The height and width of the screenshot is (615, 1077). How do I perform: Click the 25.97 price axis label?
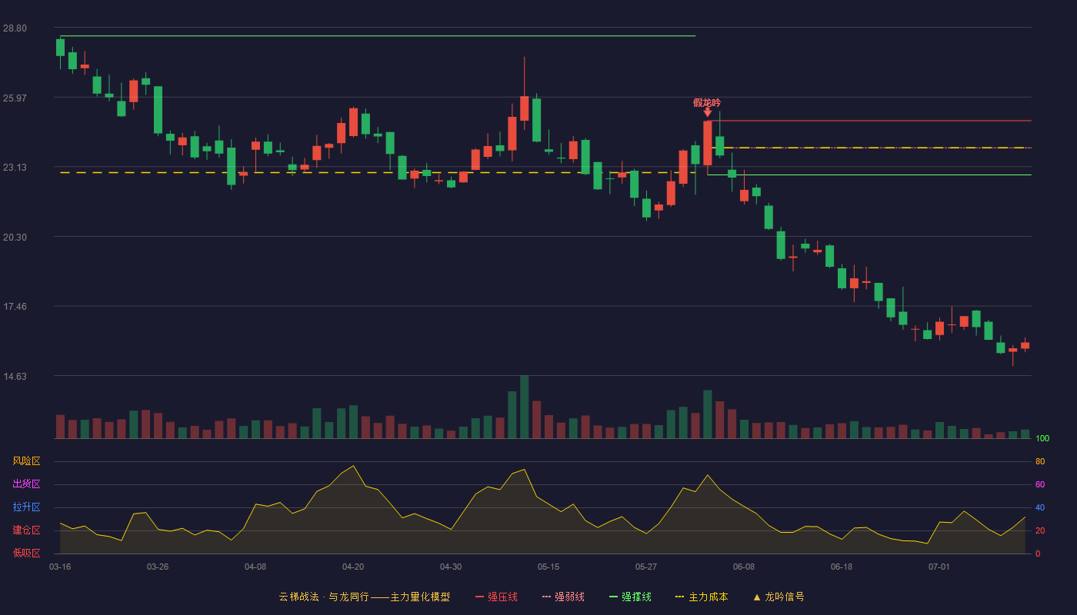(15, 98)
